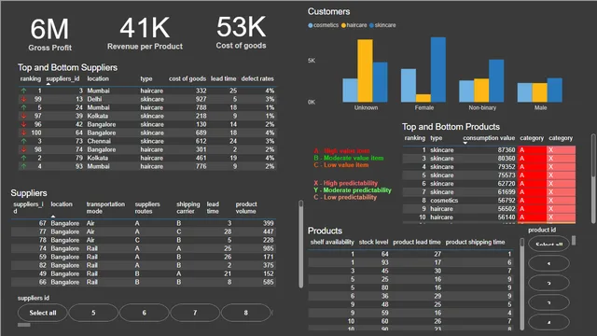Image resolution: width=597 pixels, height=336 pixels.
Task: Choose supplier id 5 in the slicer
Action: pos(93,313)
